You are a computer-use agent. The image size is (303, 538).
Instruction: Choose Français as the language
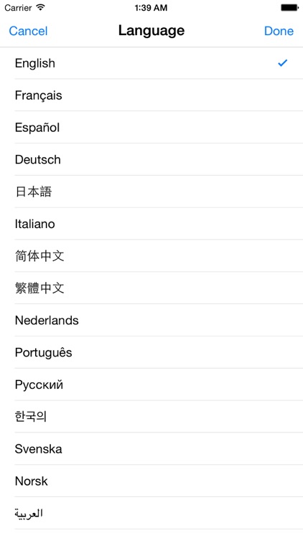[151, 95]
